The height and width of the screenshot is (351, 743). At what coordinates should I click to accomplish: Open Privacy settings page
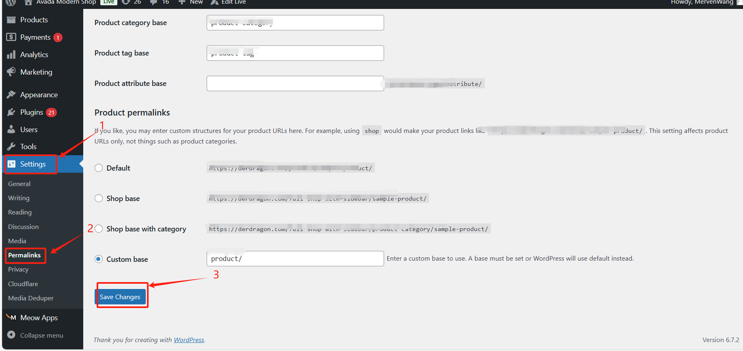tap(18, 270)
